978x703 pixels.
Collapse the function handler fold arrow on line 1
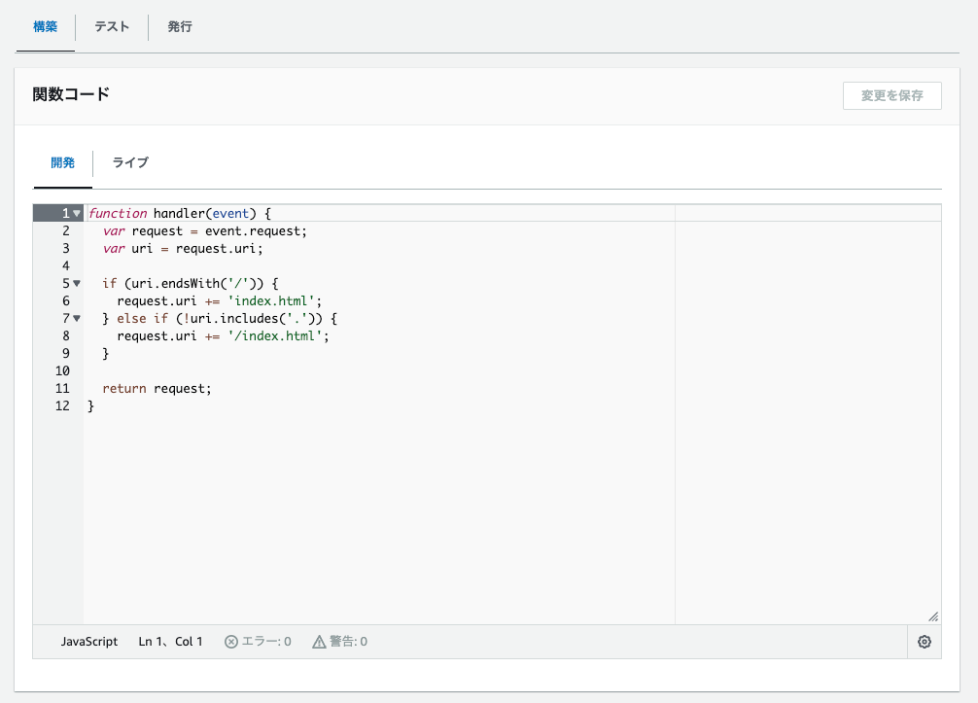(77, 213)
